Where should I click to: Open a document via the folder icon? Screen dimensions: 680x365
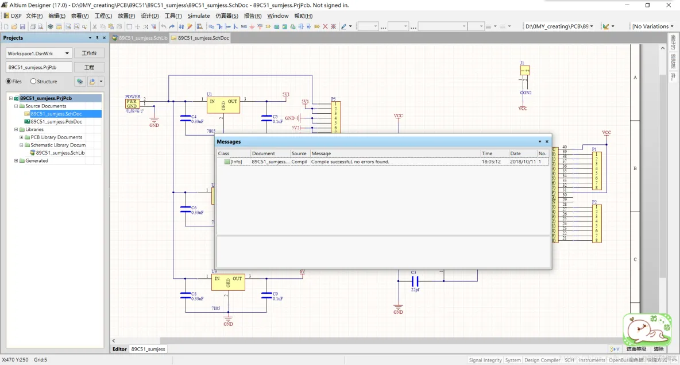pyautogui.click(x=14, y=26)
